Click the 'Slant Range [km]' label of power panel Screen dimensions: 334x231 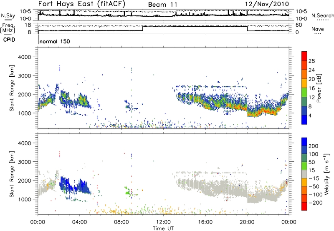tap(12, 88)
